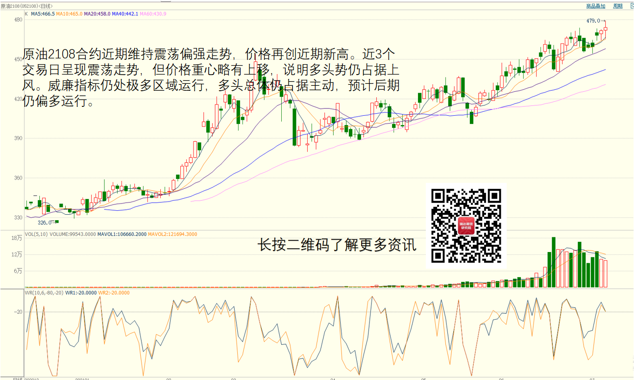Click the blue MA40:442.1 label
The height and width of the screenshot is (380, 638).
[x=125, y=14]
